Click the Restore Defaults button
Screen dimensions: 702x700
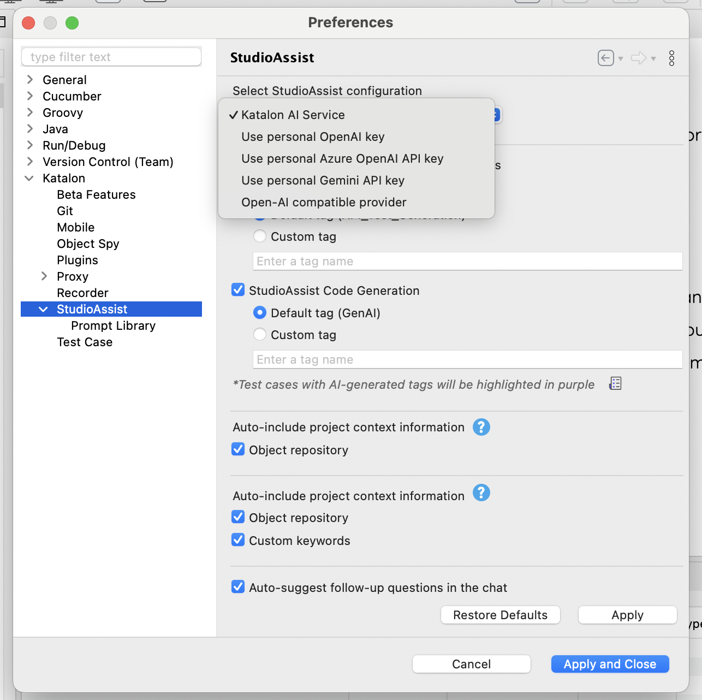(x=501, y=615)
